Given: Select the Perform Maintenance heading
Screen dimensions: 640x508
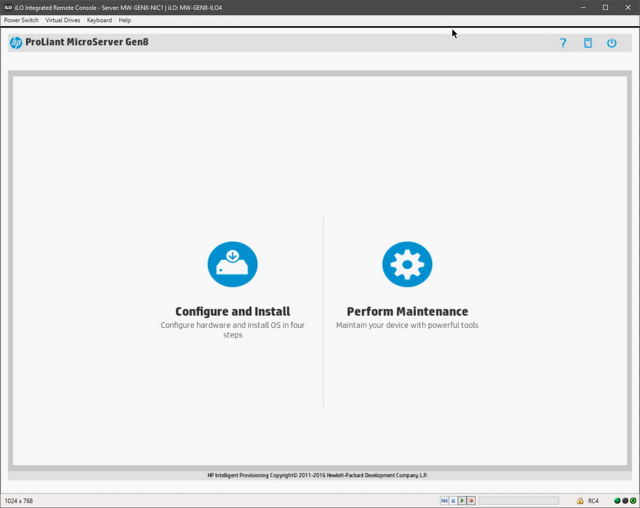Looking at the screenshot, I should click(x=407, y=311).
